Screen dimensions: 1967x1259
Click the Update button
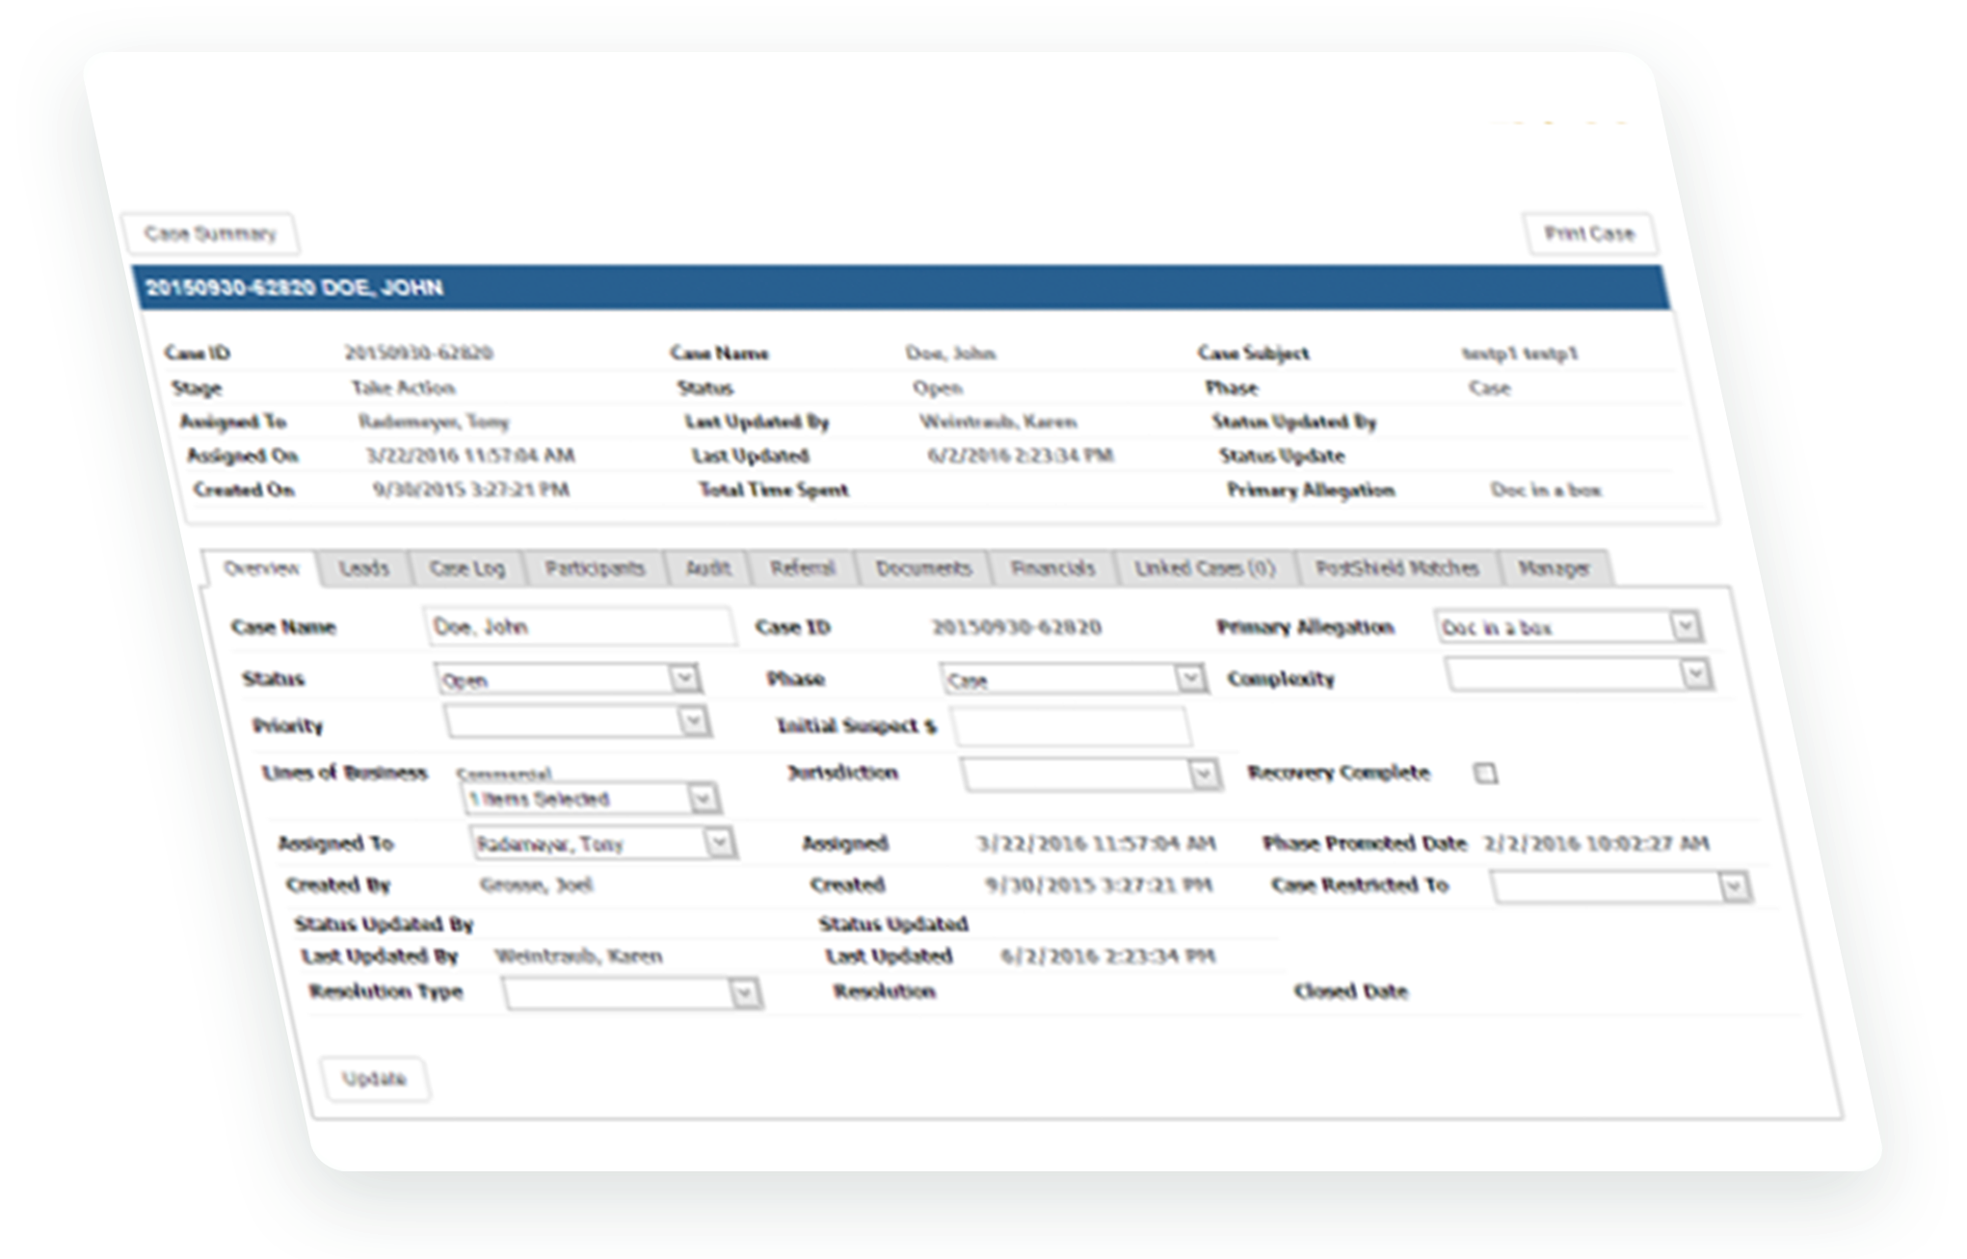[374, 1079]
